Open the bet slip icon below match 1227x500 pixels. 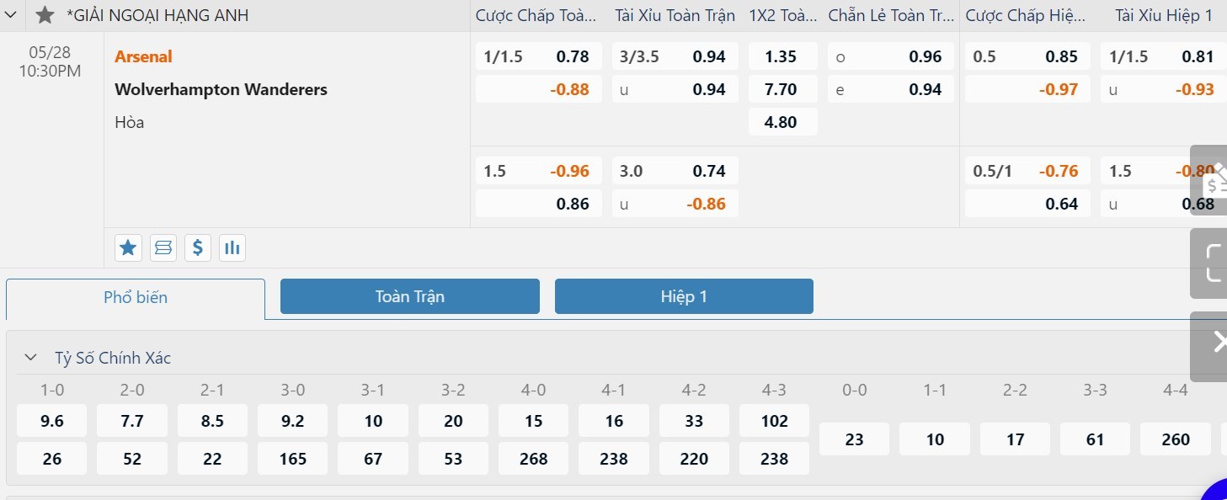(x=163, y=247)
